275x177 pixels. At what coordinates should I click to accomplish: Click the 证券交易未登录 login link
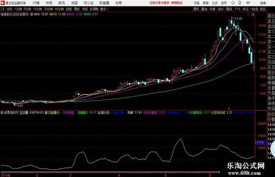coord(159,3)
